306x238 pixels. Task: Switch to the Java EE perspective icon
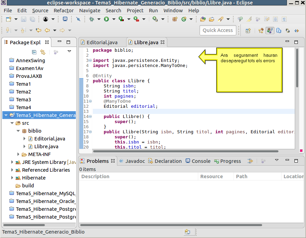coord(261,31)
